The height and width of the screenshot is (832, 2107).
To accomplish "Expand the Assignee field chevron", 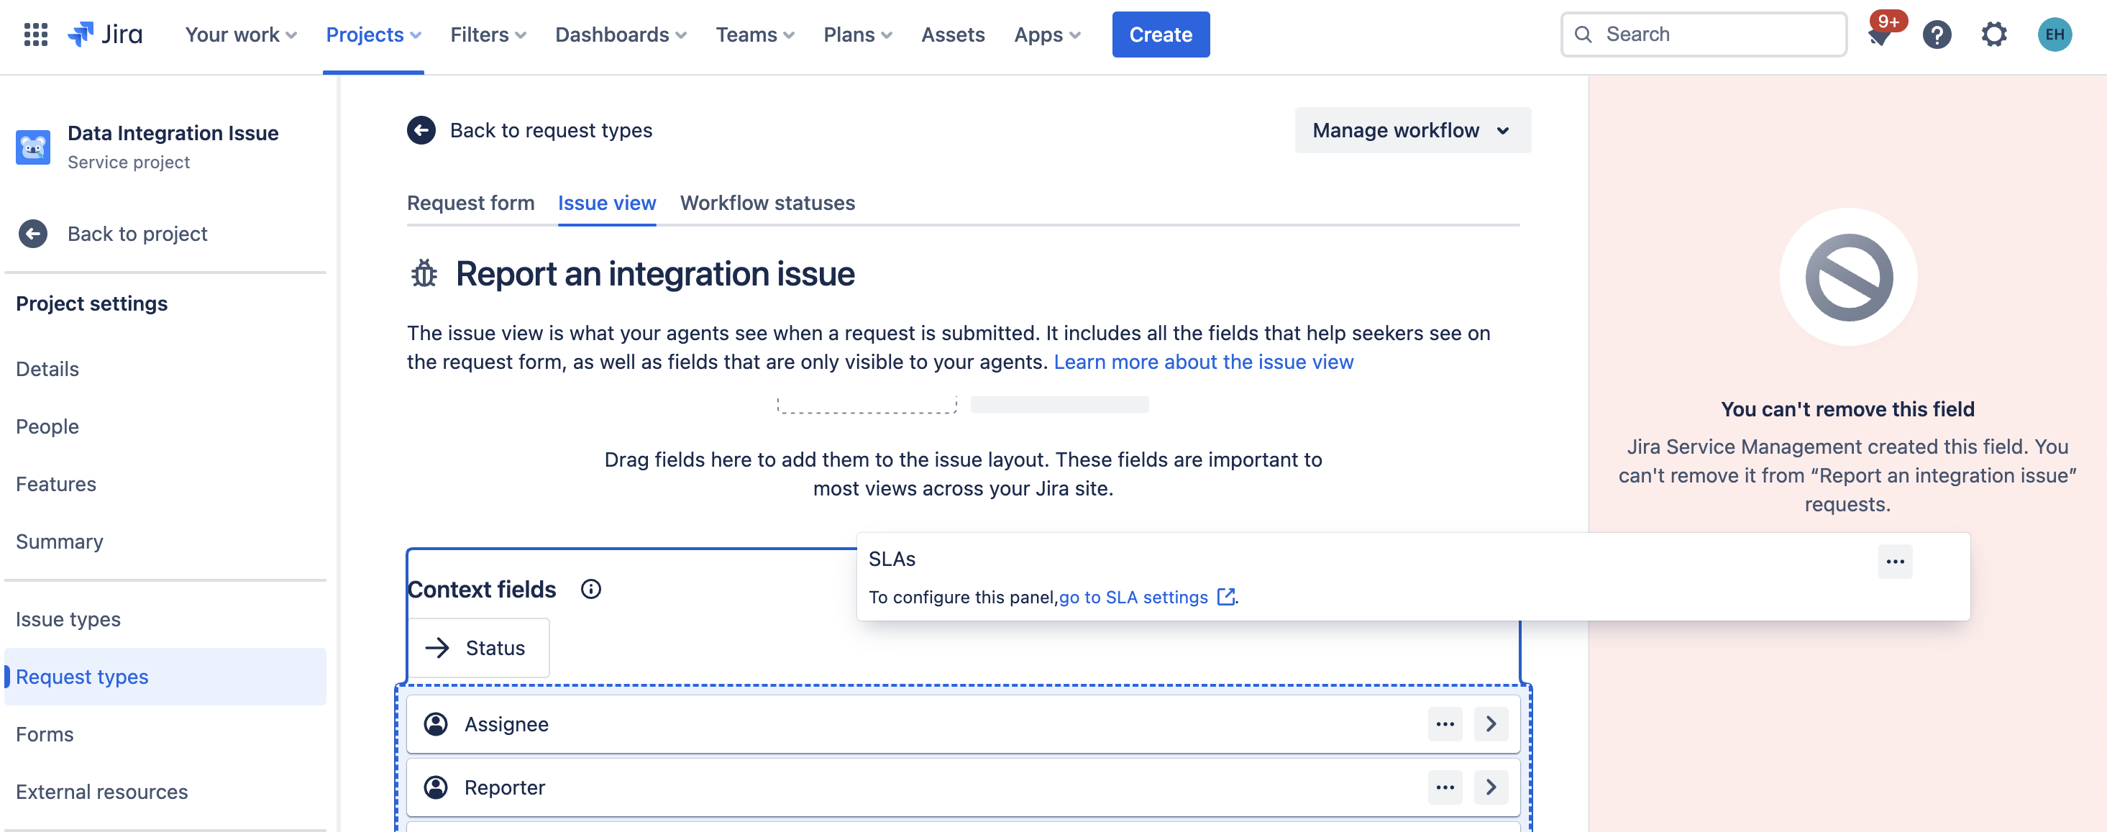I will 1490,724.
